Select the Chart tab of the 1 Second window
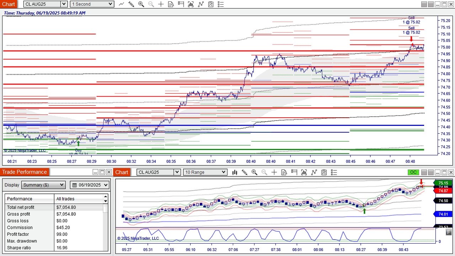Viewport: 455px width, 256px height. pyautogui.click(x=9, y=4)
